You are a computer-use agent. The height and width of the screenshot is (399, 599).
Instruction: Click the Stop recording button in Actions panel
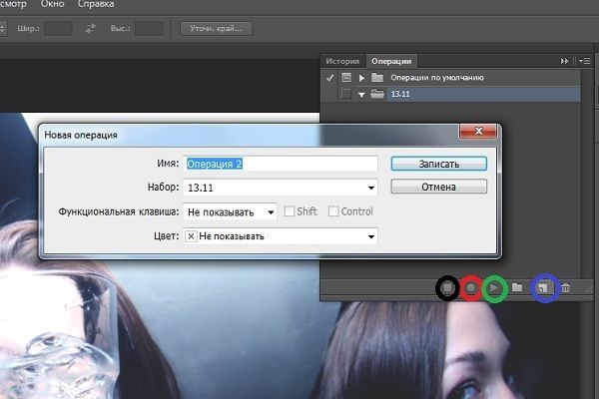click(x=448, y=288)
